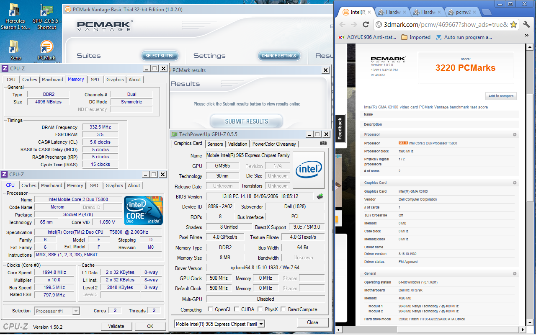Click the Core 2 Duo logo in CPU-Z

tap(144, 211)
